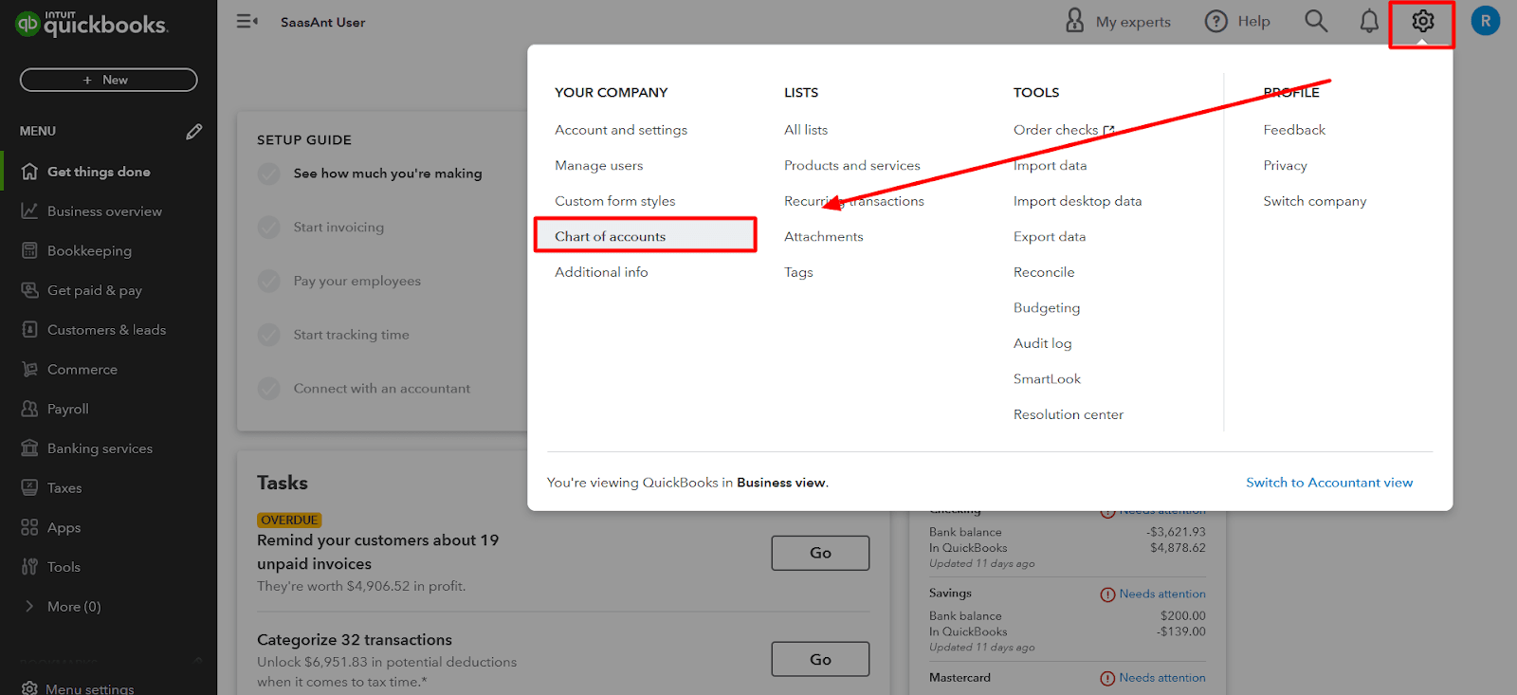1517x695 pixels.
Task: Open All lists
Action: 806,130
